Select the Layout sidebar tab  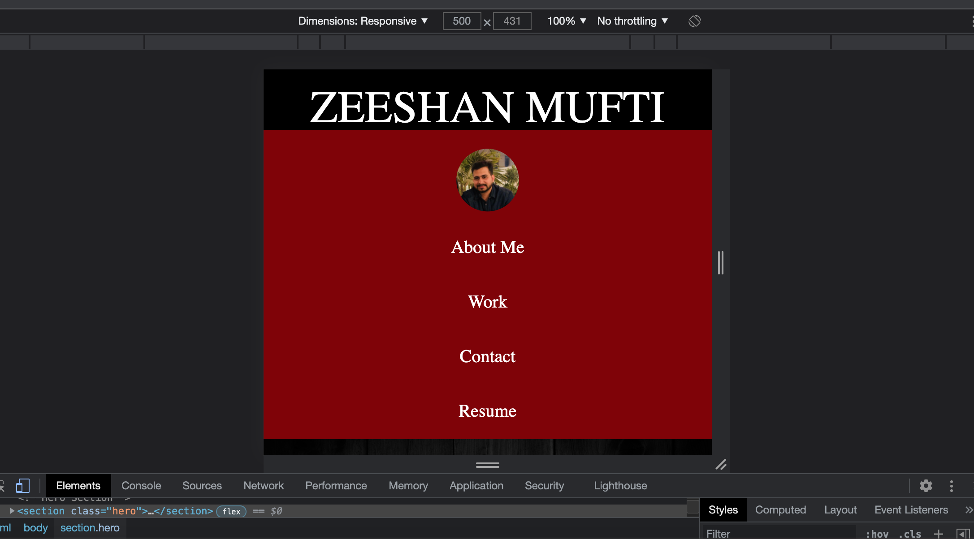pyautogui.click(x=840, y=510)
